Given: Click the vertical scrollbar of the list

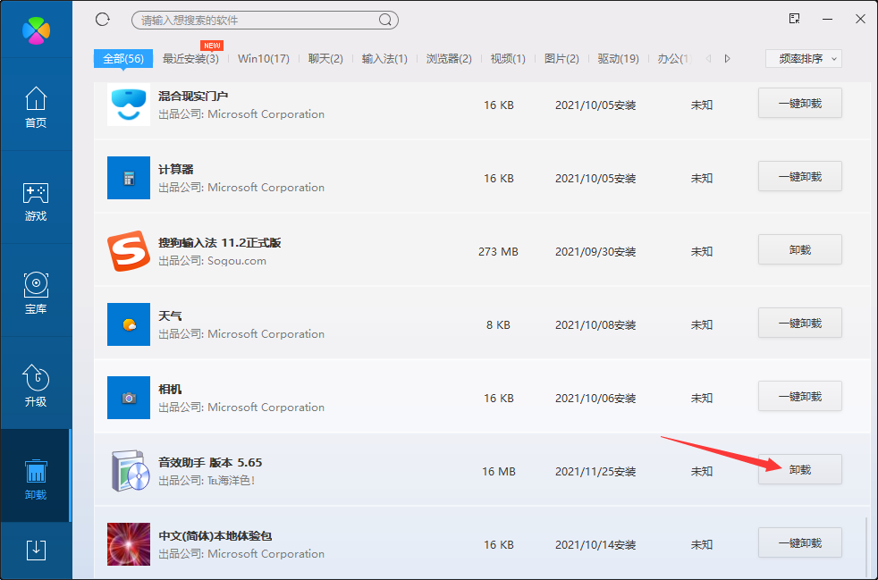Looking at the screenshot, I should coord(865,546).
